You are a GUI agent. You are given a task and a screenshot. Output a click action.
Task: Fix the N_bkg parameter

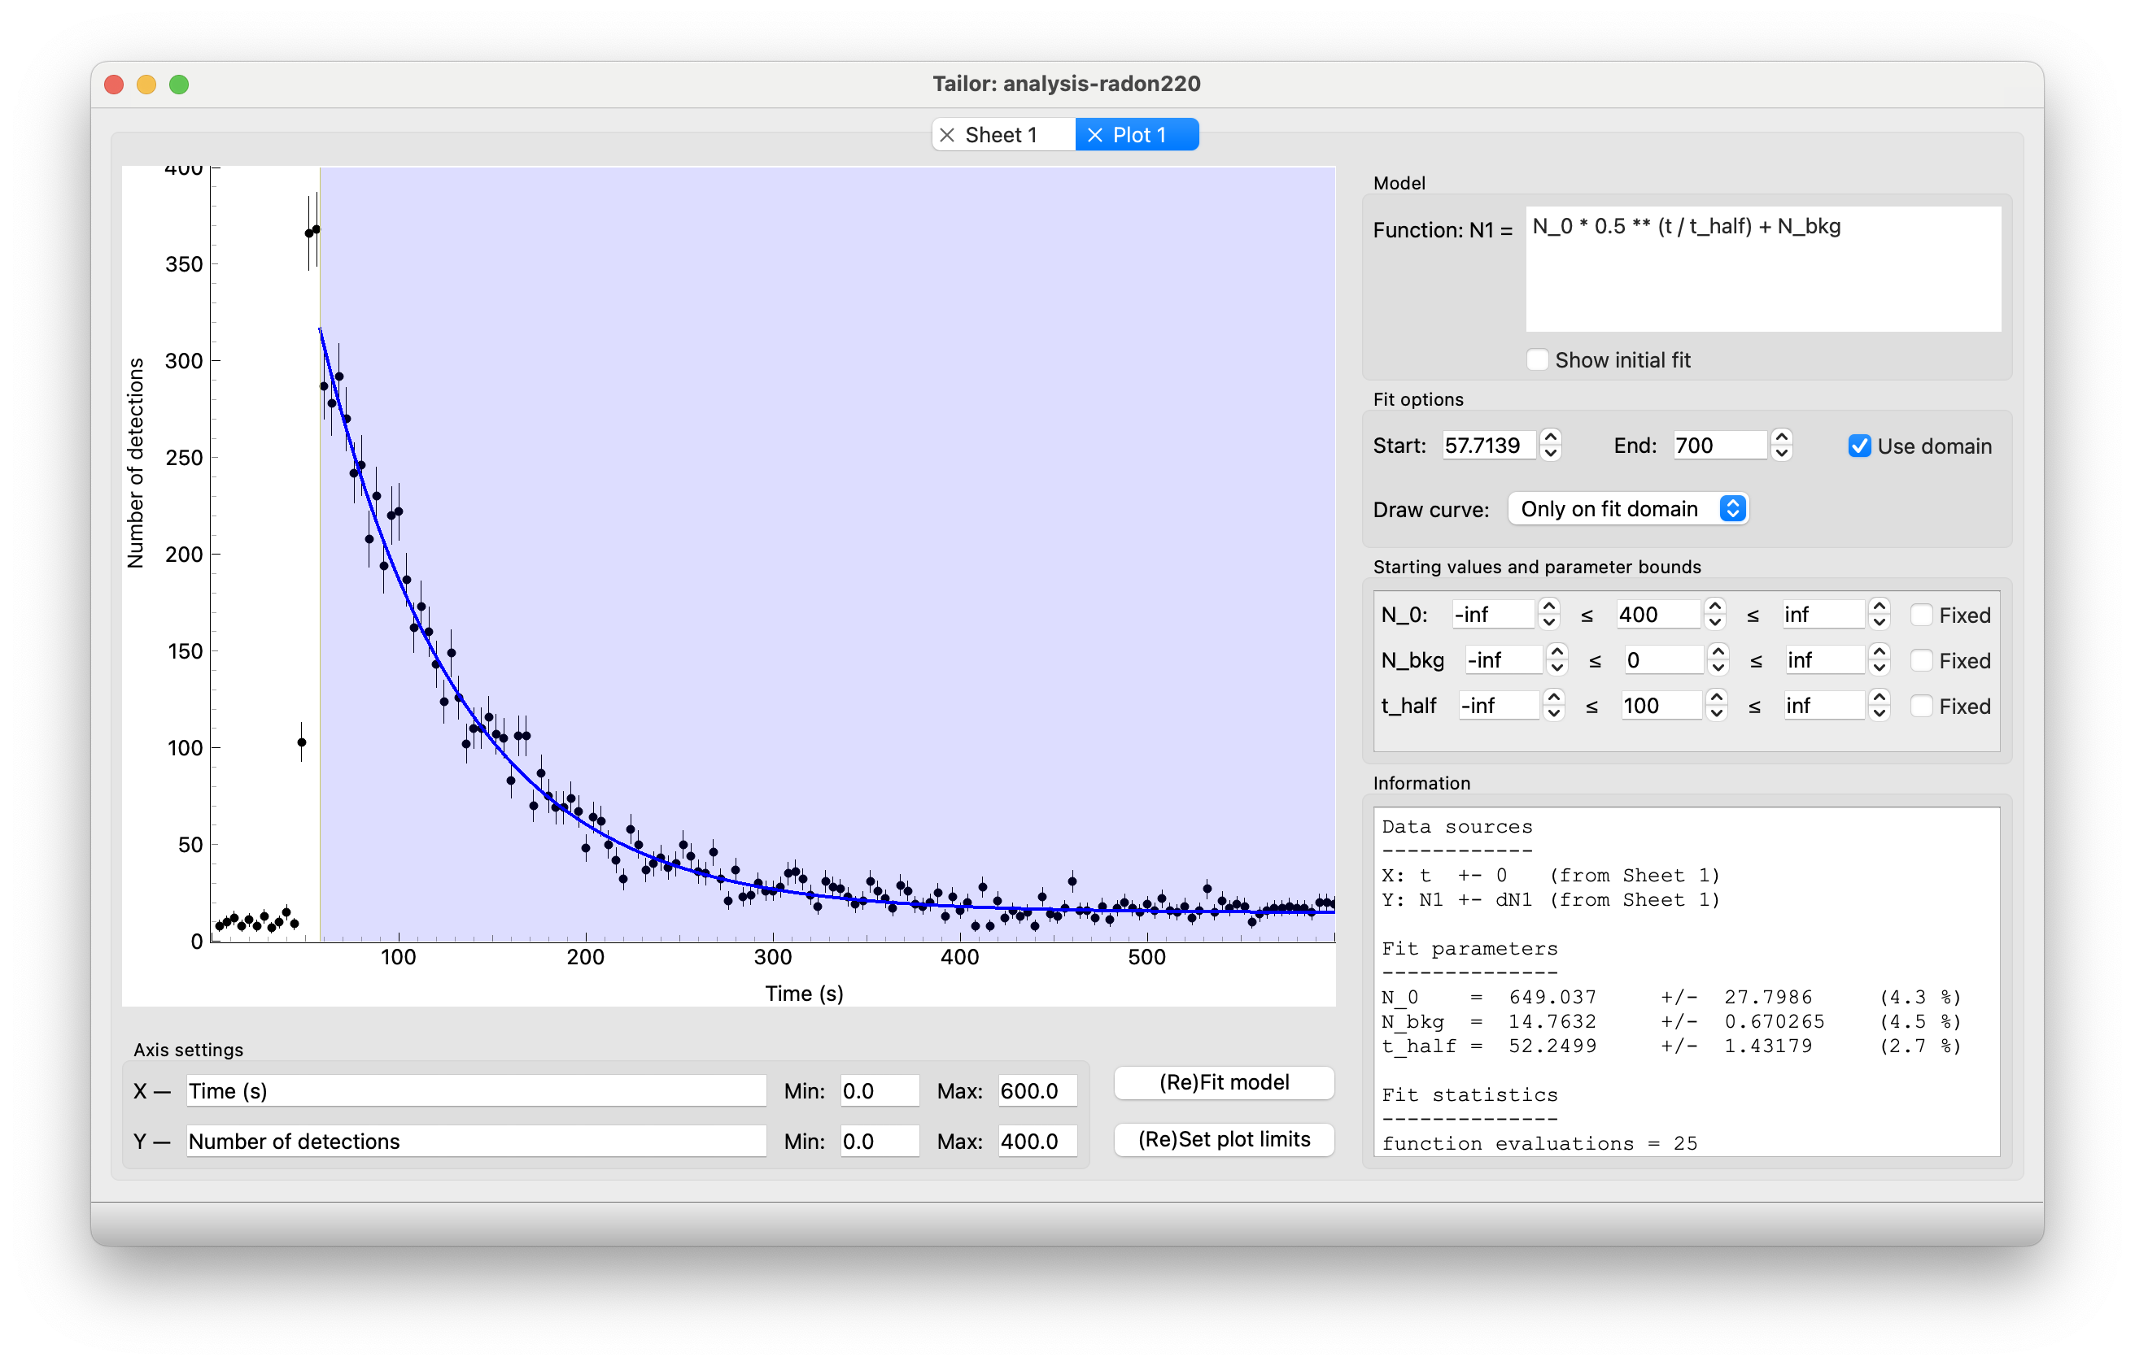1923,660
